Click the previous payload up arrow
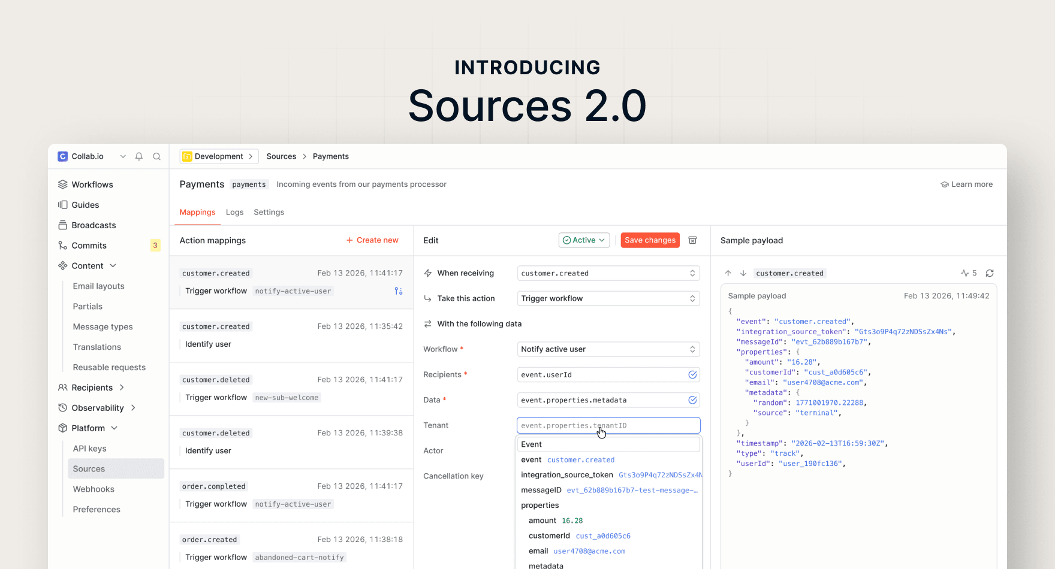 [x=728, y=273]
